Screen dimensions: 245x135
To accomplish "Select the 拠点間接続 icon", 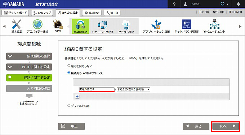I will 80,26.
